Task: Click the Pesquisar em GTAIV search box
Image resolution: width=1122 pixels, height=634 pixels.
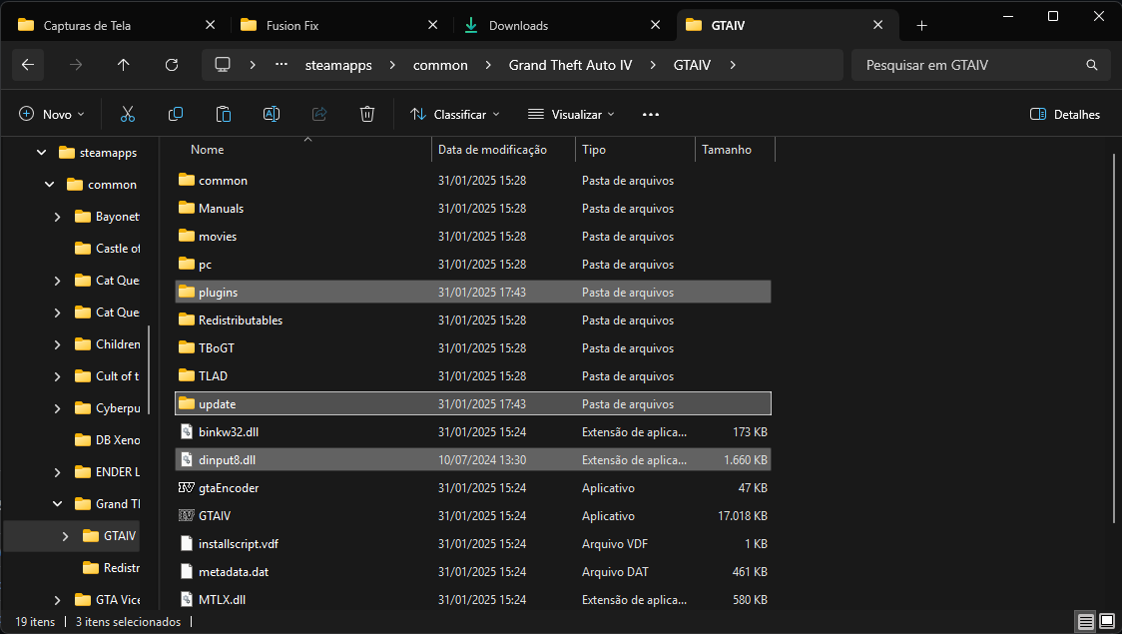Action: pos(968,65)
